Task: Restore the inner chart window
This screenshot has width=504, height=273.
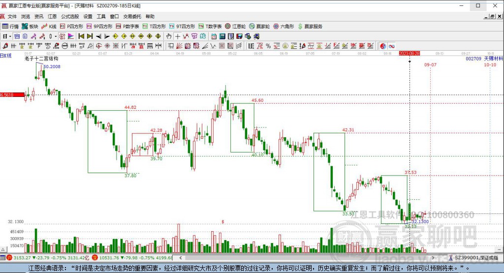Action: (492, 16)
